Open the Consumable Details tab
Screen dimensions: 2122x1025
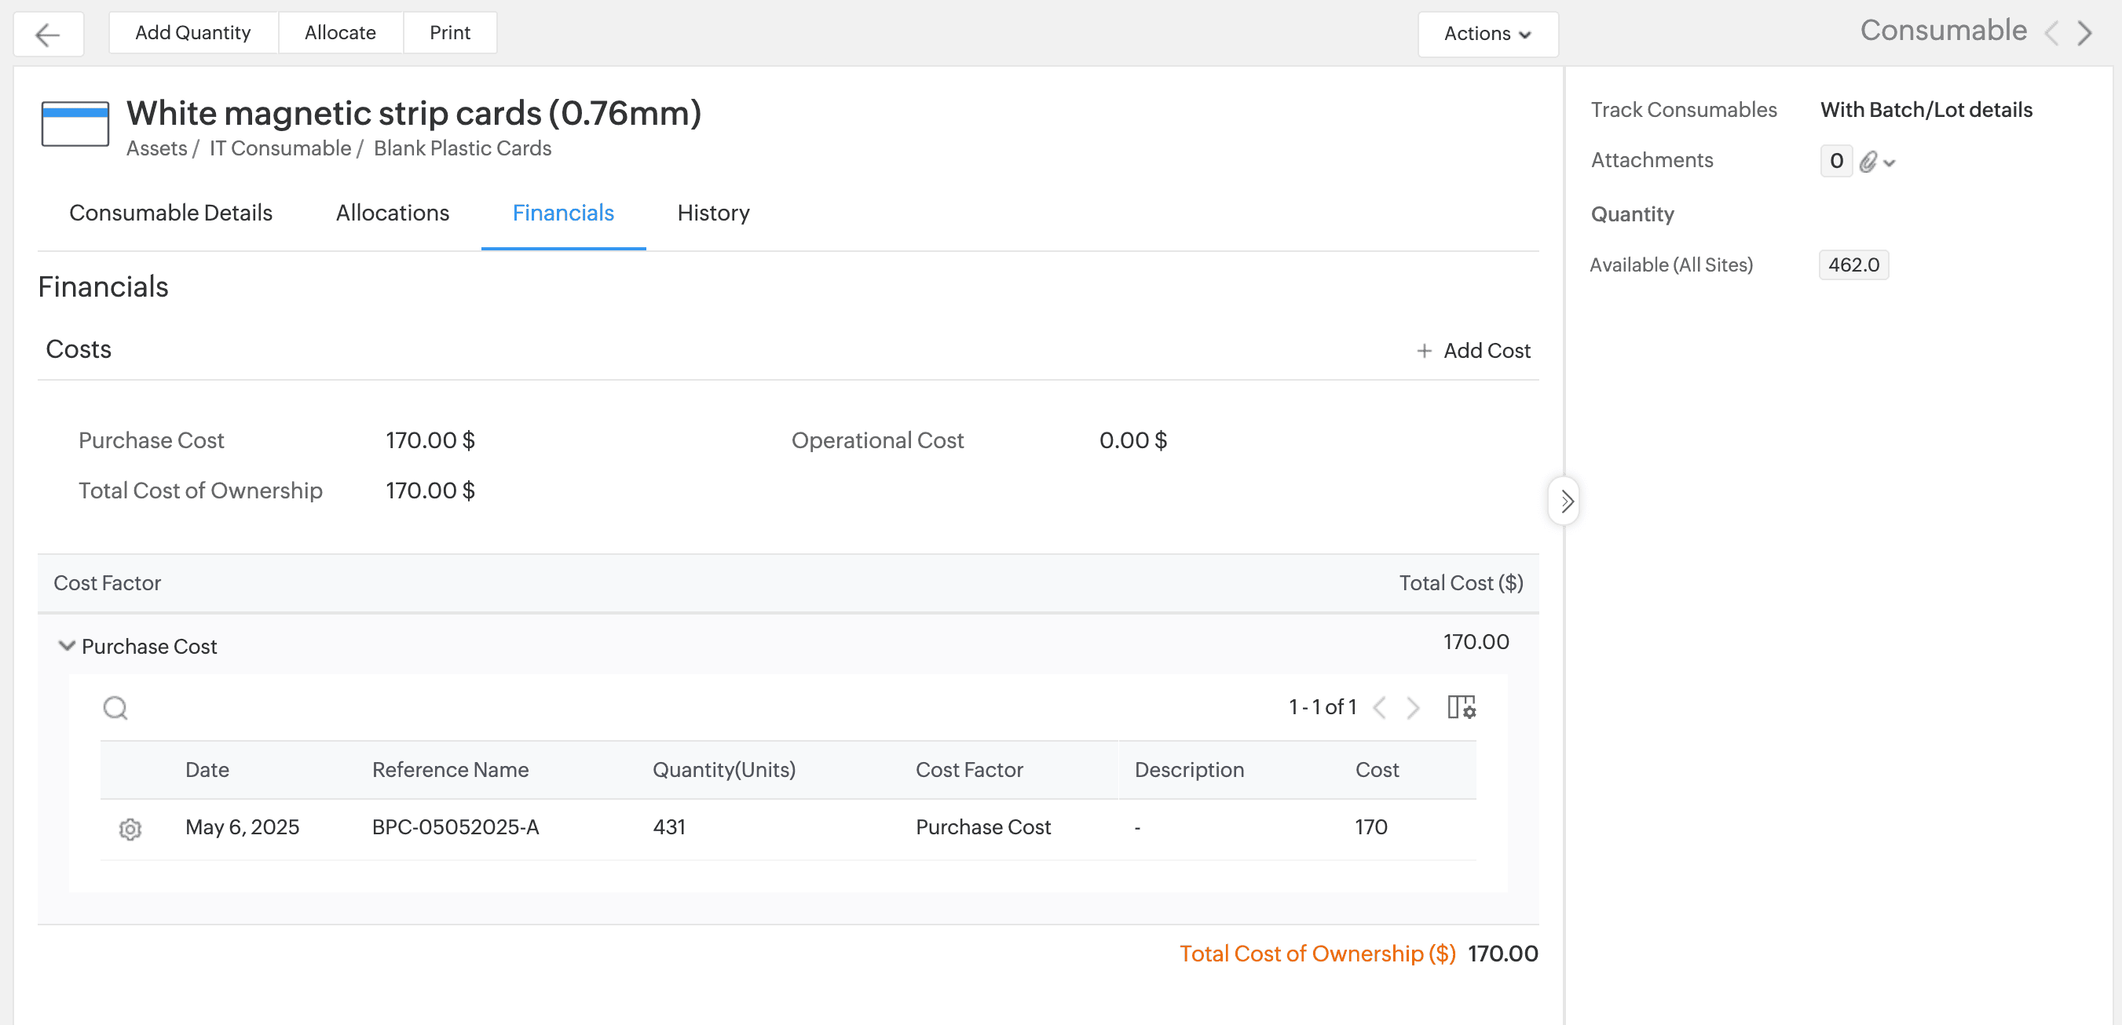click(x=170, y=213)
